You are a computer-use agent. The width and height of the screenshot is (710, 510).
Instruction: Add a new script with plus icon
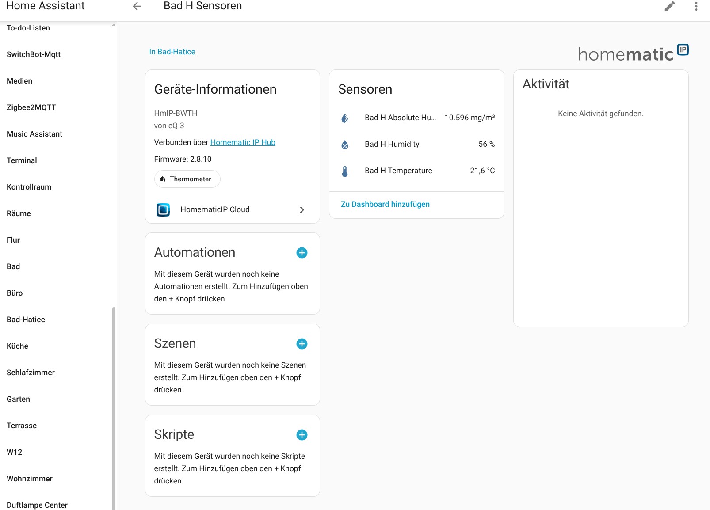[302, 435]
